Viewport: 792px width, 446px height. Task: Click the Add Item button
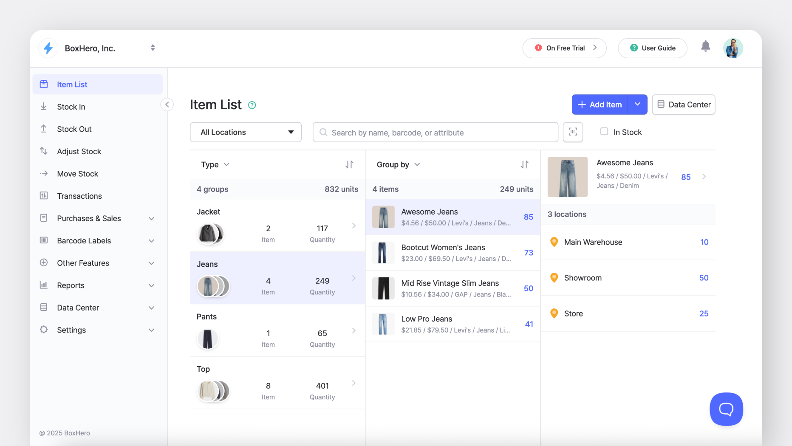tap(600, 104)
